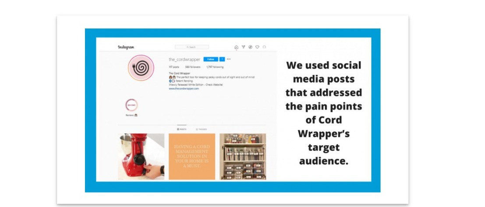
Task: Open the Reviews story highlight
Action: coord(131,105)
